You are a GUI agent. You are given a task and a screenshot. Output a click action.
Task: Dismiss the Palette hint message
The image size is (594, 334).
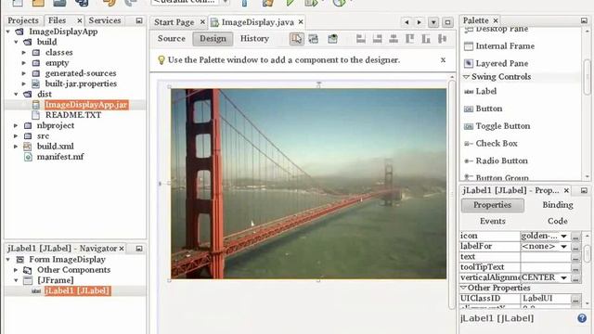click(x=443, y=60)
